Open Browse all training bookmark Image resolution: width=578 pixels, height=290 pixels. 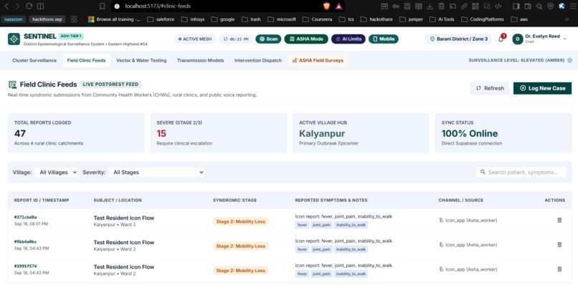pyautogui.click(x=114, y=19)
